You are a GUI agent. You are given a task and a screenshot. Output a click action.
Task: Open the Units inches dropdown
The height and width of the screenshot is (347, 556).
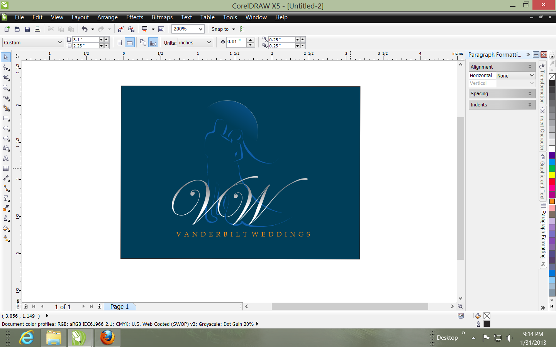click(209, 42)
